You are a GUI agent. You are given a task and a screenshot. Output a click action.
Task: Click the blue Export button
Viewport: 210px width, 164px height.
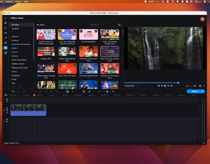coord(194,91)
